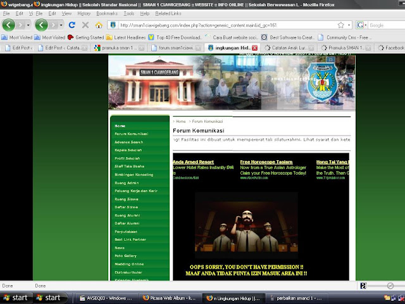Open Forum Komunikasi in the sidebar

pyautogui.click(x=132, y=134)
